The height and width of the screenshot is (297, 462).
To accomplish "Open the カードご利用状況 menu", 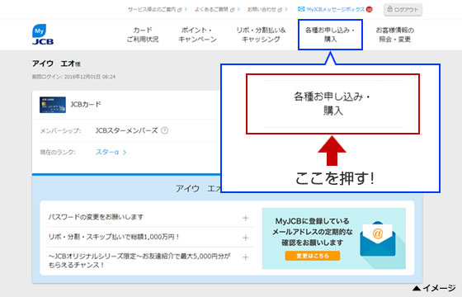I will click(143, 35).
